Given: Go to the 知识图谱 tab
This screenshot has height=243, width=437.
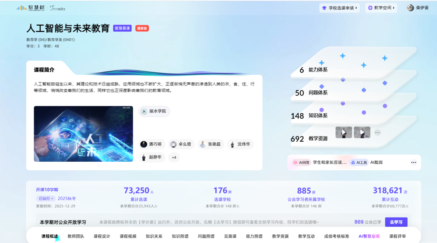Looking at the screenshot, I should pyautogui.click(x=180, y=236).
